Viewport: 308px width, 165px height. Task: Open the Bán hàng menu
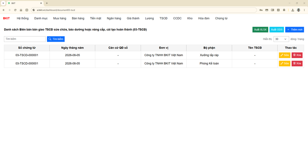pyautogui.click(x=78, y=18)
